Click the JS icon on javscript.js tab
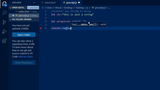This screenshot has width=160, height=90. click(64, 2)
